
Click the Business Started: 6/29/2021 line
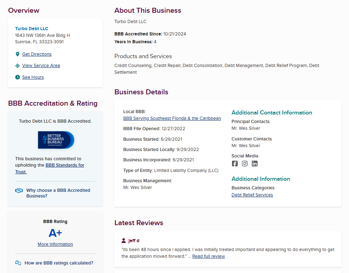pyautogui.click(x=153, y=139)
